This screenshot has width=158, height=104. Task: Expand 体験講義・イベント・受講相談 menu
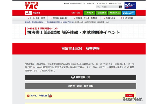[x=85, y=18]
